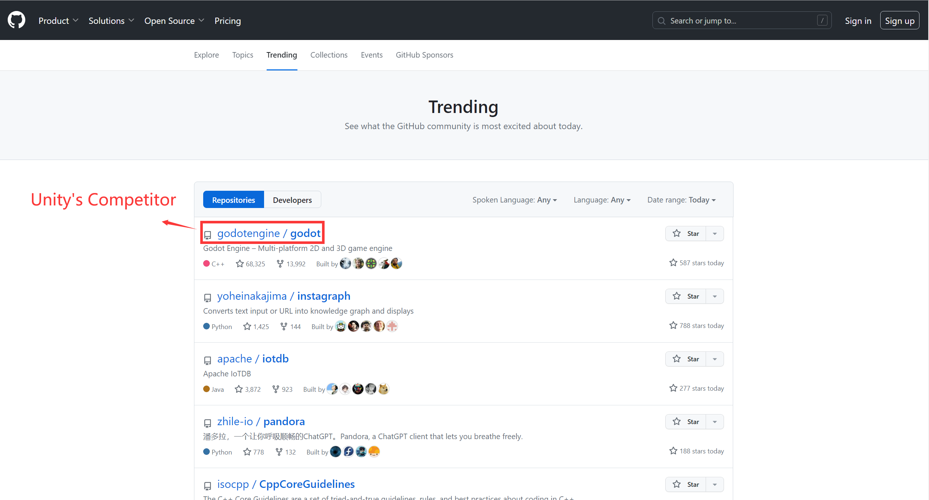Click the GitHub Octocat logo
The height and width of the screenshot is (500, 929).
(x=17, y=20)
